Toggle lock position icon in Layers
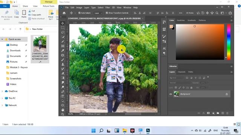The width and height of the screenshot is (241, 135). tap(183, 88)
